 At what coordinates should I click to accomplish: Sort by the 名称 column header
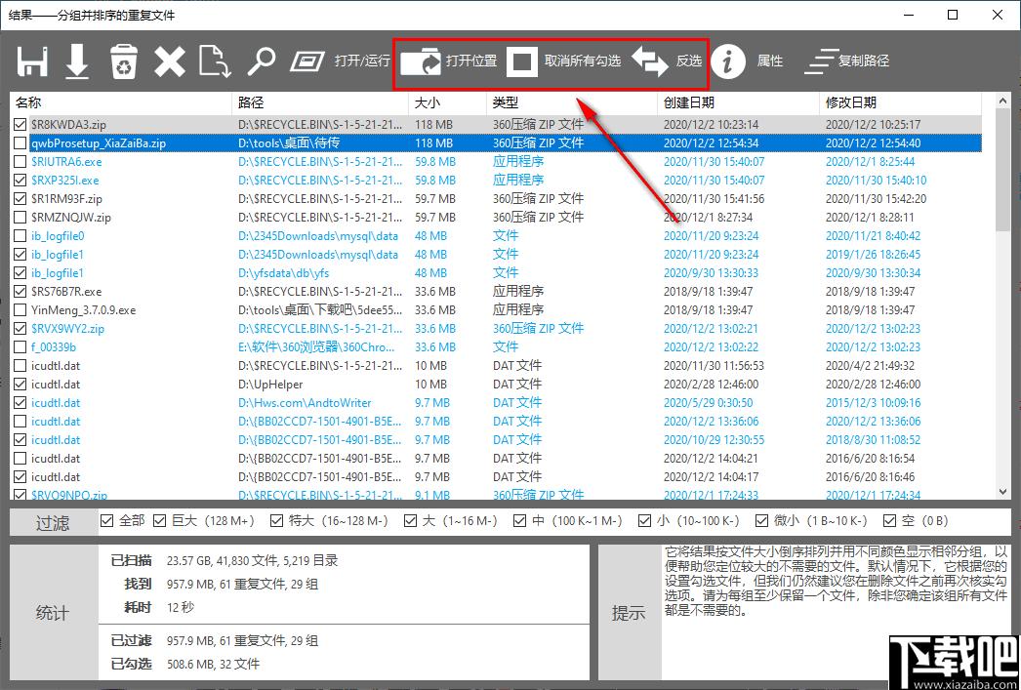pos(121,102)
